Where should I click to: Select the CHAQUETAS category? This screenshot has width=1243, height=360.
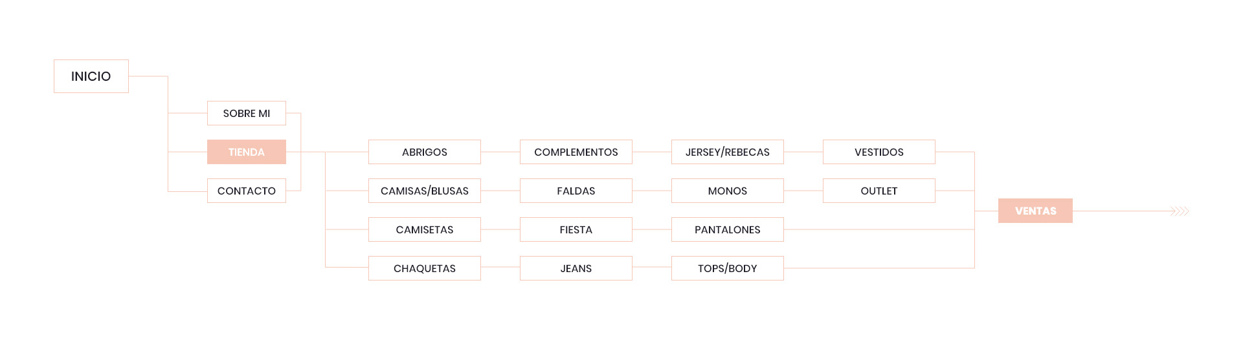tap(425, 268)
